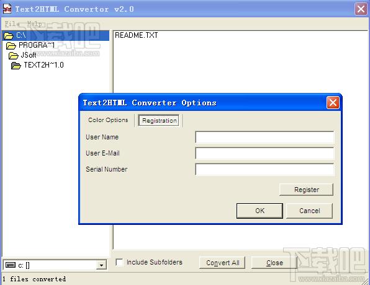Switch to the Color Options tab
Screen dimensions: 370x285
pos(108,120)
